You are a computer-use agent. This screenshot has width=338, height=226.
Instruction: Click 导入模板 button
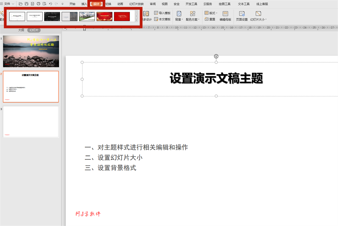pyautogui.click(x=162, y=13)
